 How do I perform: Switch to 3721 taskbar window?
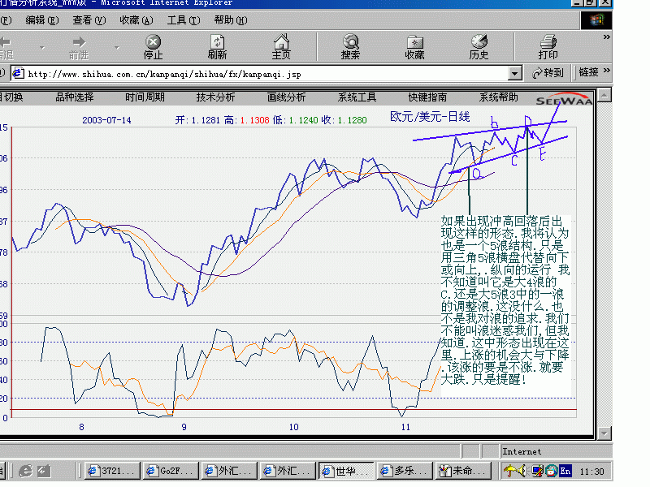pyautogui.click(x=112, y=471)
